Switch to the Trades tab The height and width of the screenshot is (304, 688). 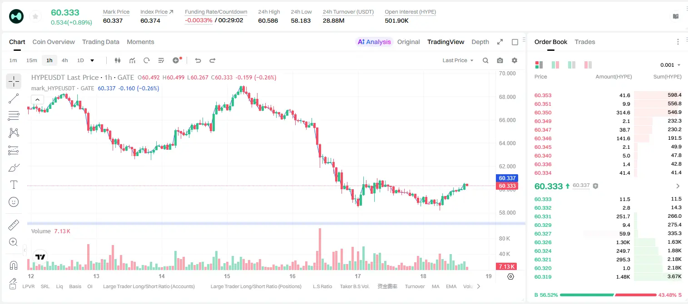click(585, 42)
